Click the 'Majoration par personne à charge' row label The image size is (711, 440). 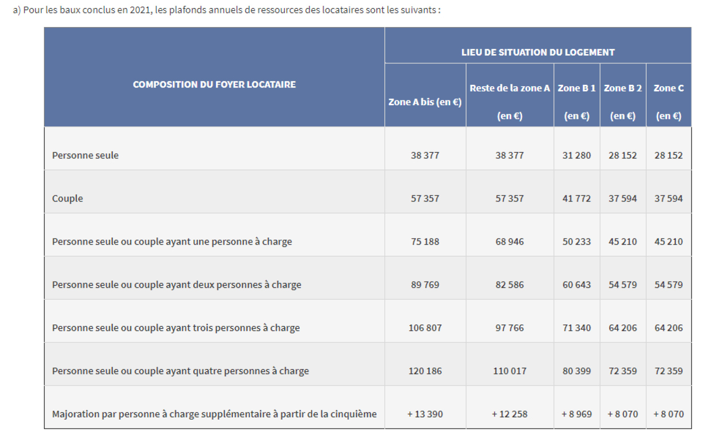(214, 414)
